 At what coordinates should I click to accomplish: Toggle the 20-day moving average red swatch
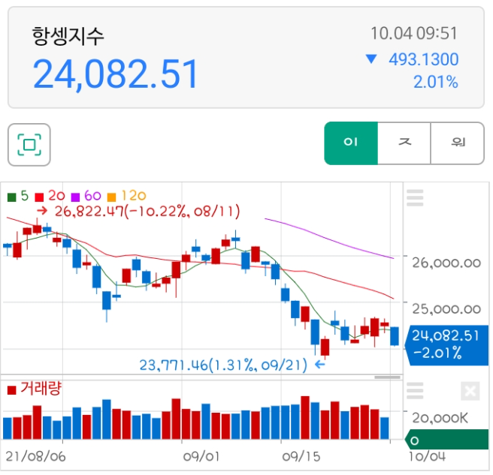39,197
